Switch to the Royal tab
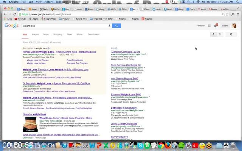Viewport: 242px width, 151px height. pyautogui.click(x=33, y=9)
